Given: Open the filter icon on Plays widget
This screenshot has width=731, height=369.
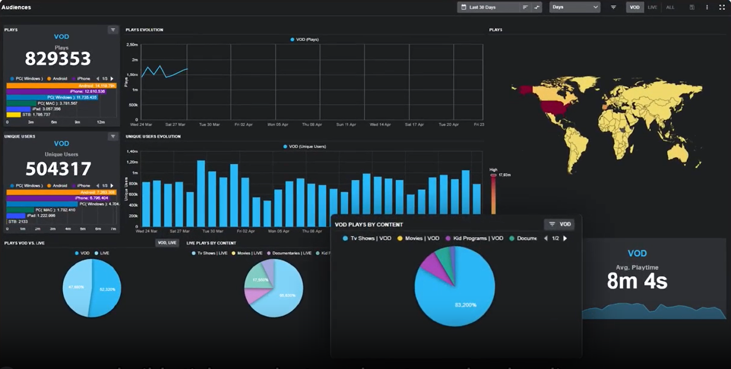Looking at the screenshot, I should click(x=113, y=30).
